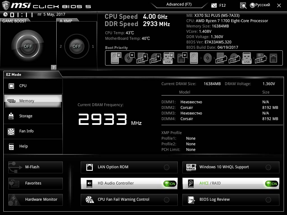Viewport: 287px width, 215px height.
Task: Click the XMP Profile1 None value
Action: (191, 138)
